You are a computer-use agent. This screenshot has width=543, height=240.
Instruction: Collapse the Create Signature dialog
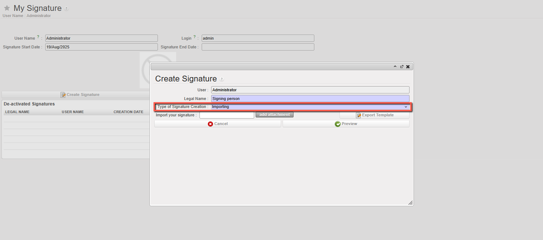(x=395, y=67)
